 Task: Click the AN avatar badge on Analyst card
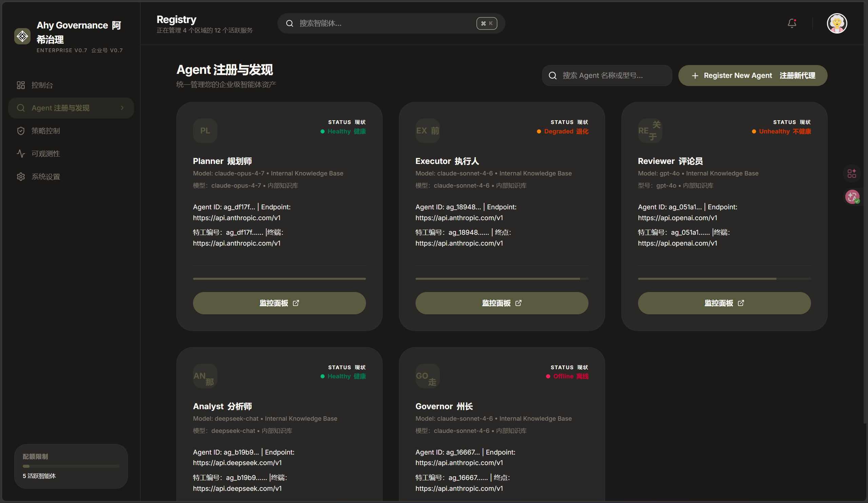[205, 376]
